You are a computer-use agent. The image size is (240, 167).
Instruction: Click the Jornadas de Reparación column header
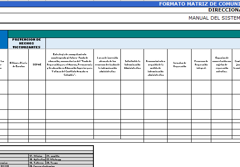point(180,64)
